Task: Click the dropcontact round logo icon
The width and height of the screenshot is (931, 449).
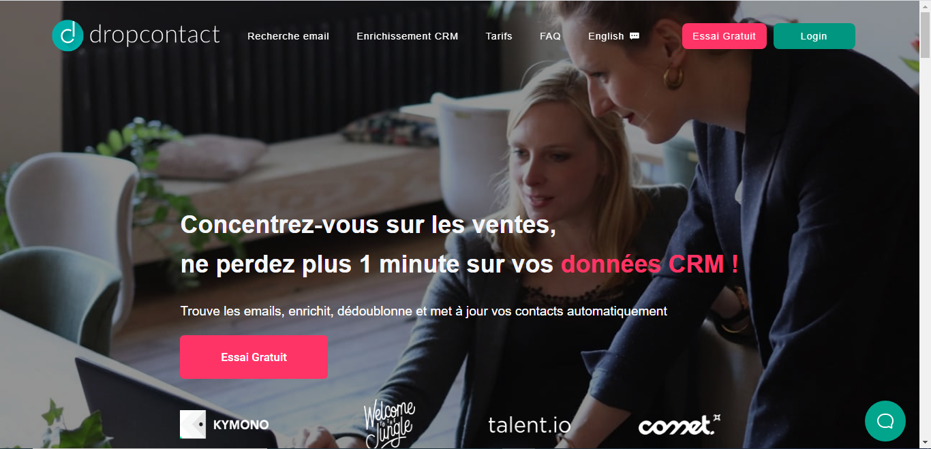Action: [67, 35]
